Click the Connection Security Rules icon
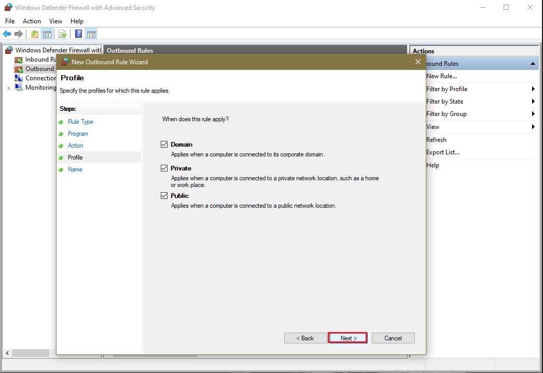 click(19, 78)
